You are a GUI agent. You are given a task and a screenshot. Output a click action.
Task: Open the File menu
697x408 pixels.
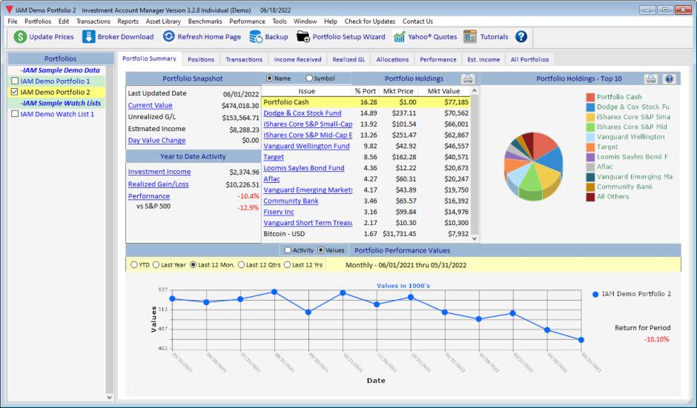click(x=13, y=21)
